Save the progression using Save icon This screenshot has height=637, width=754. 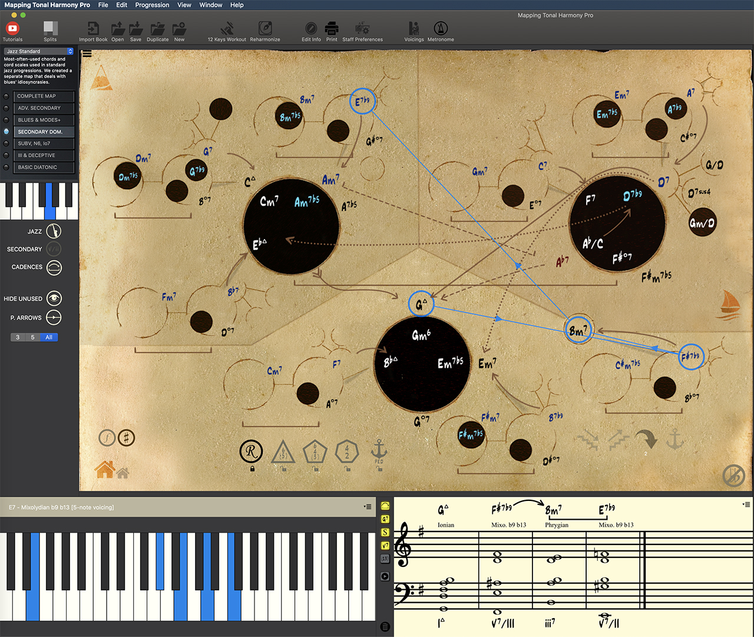[x=136, y=28]
